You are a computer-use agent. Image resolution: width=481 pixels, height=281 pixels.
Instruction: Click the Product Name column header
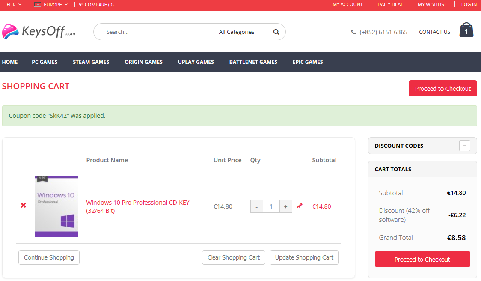(x=107, y=160)
